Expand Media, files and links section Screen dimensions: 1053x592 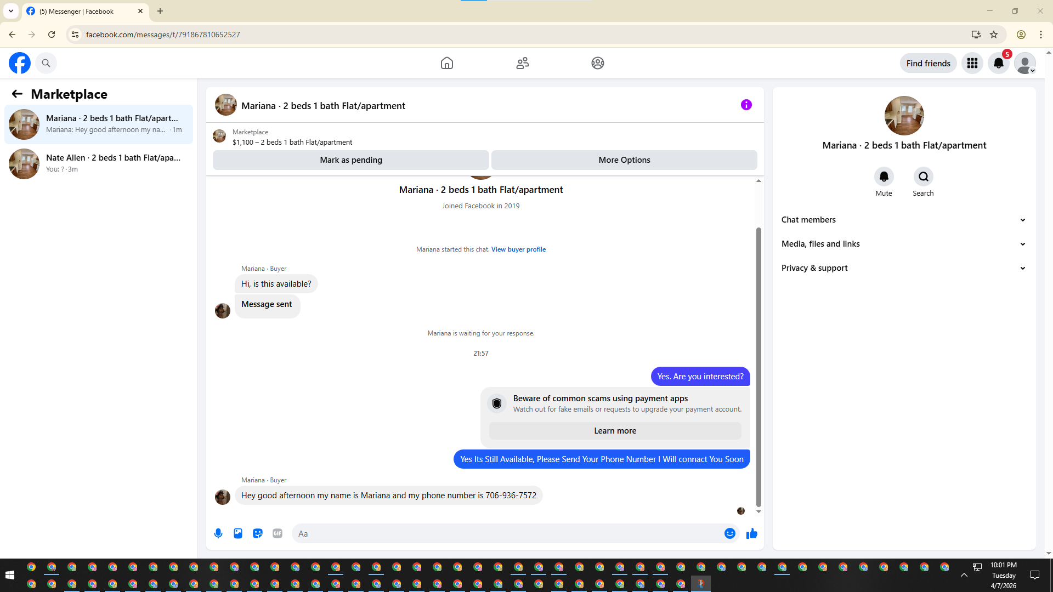[904, 244]
